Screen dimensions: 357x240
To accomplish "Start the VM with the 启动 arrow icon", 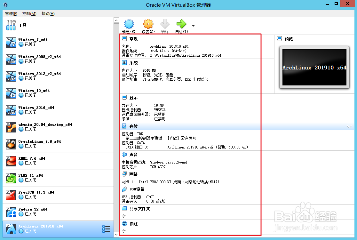I will (181, 24).
